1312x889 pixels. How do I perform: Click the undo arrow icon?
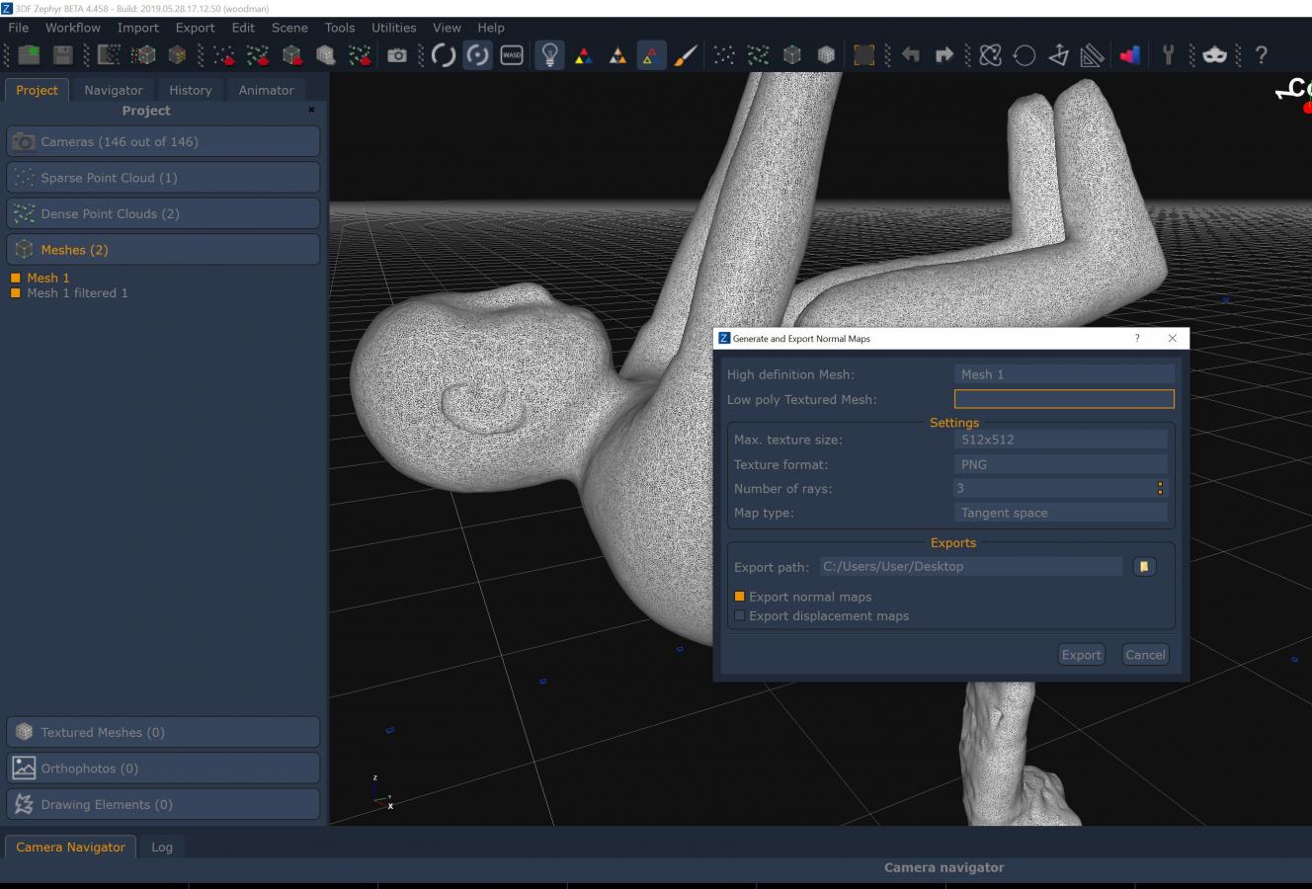tap(911, 55)
